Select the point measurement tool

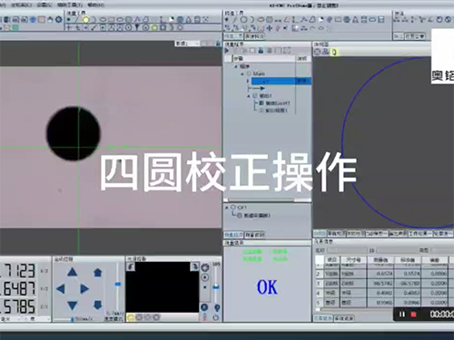click(69, 20)
